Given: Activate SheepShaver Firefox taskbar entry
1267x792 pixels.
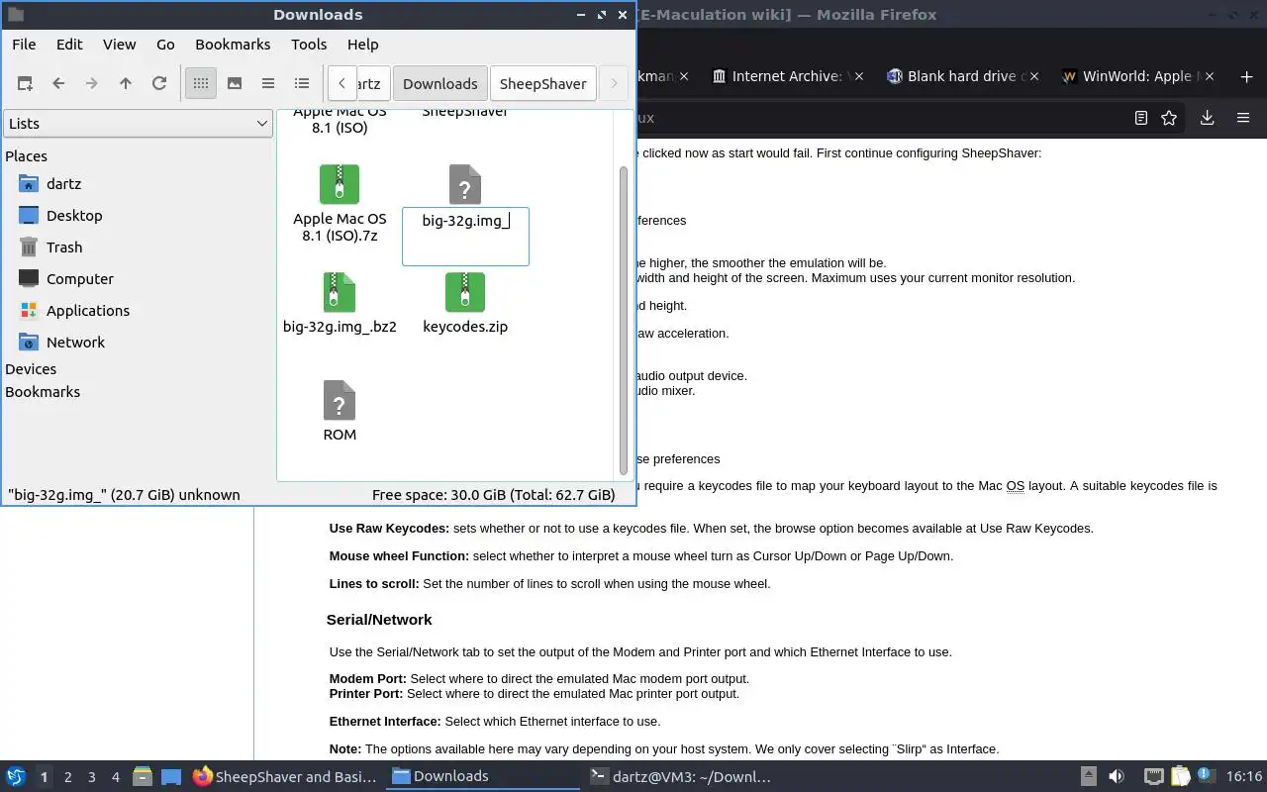Looking at the screenshot, I should click(285, 776).
